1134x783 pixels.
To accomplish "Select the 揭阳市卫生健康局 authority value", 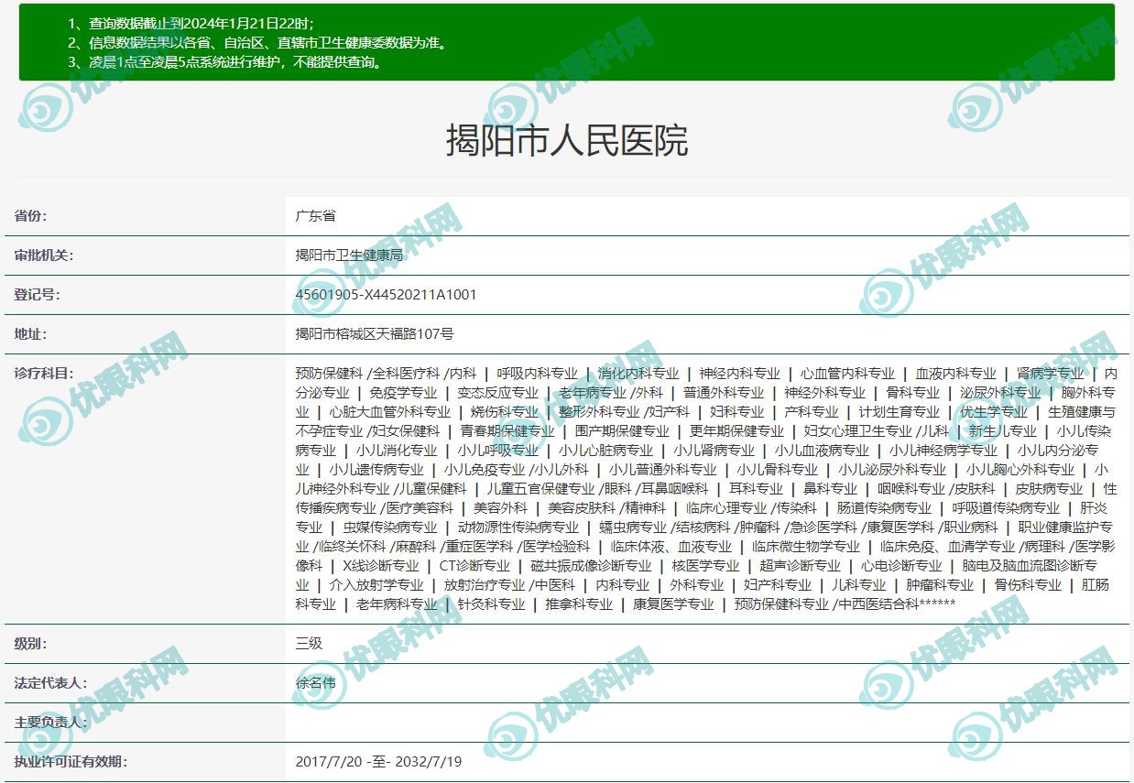I will pos(349,256).
